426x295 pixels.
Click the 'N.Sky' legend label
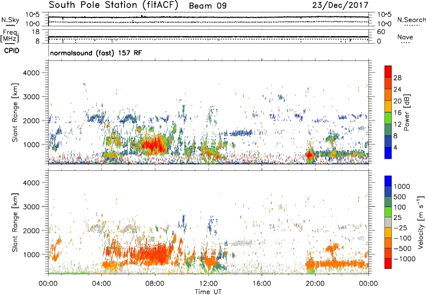click(x=10, y=20)
